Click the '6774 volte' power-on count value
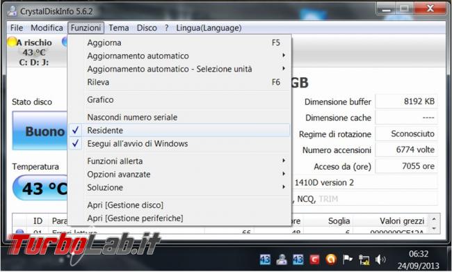Image resolution: width=452 pixels, height=272 pixels. click(x=407, y=150)
